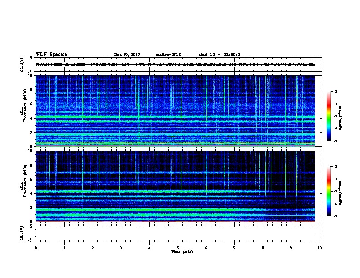Viewport: 360px width, 278px height.
Task: Click the flat ch.3 voltage line
Action: [175, 233]
